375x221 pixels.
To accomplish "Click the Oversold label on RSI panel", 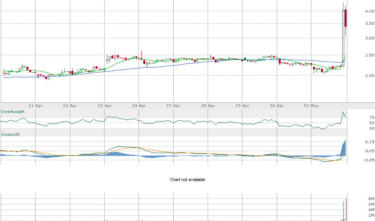I will tap(10, 135).
